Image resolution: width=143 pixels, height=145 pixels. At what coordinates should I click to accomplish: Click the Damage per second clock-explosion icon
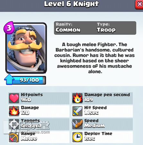[x=77, y=98]
